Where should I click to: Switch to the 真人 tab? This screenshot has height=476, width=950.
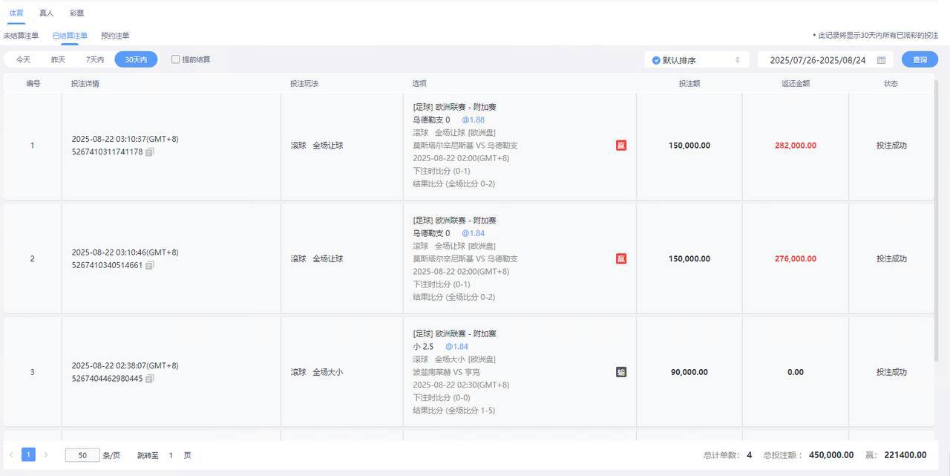(47, 13)
